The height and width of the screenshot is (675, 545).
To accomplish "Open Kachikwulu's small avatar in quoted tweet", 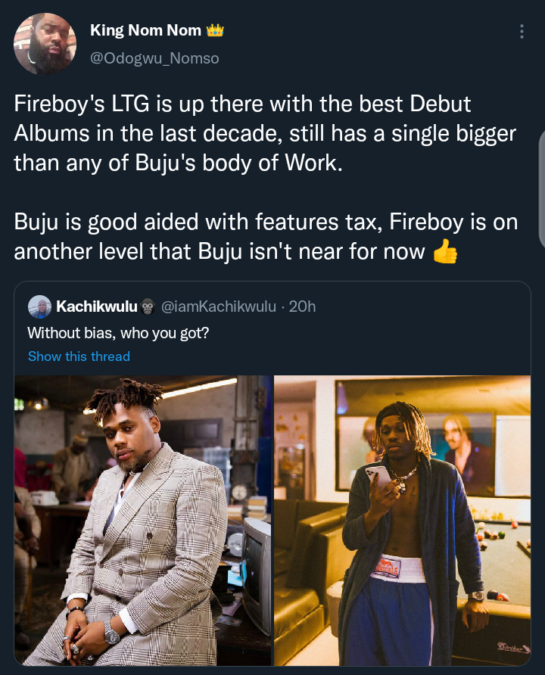I will click(39, 306).
